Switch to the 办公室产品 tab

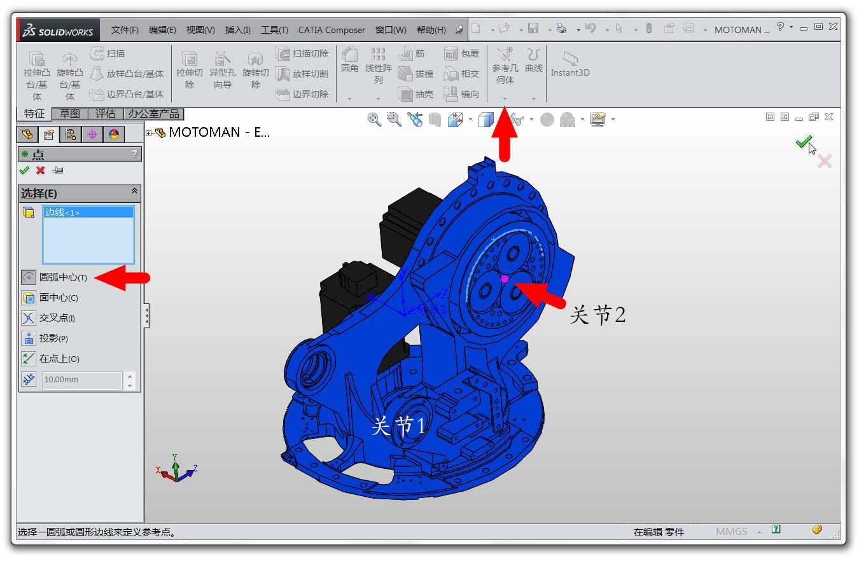[x=154, y=114]
